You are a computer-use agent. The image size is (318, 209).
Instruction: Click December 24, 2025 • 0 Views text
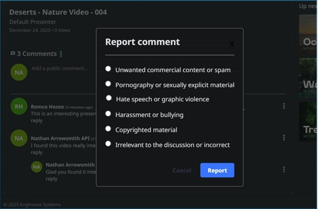(x=40, y=30)
